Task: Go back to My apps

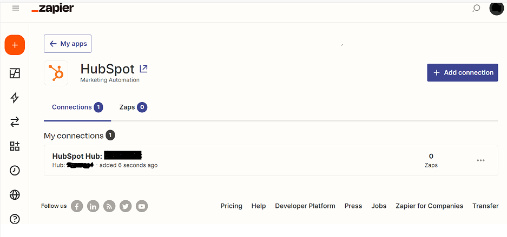Action: tap(68, 44)
